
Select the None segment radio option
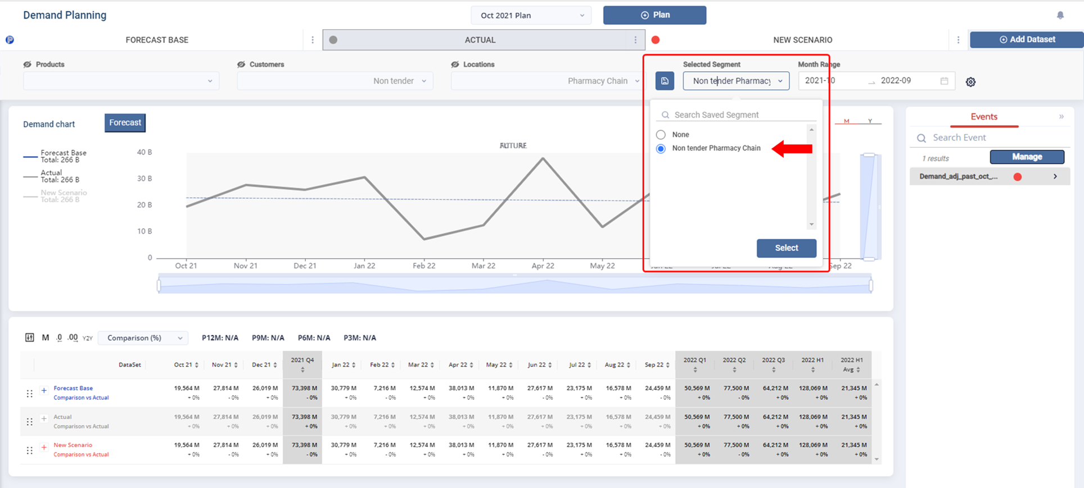click(x=661, y=135)
